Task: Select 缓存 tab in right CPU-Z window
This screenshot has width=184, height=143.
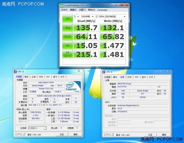Action: click(x=115, y=77)
